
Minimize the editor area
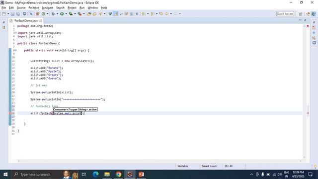click(300, 20)
